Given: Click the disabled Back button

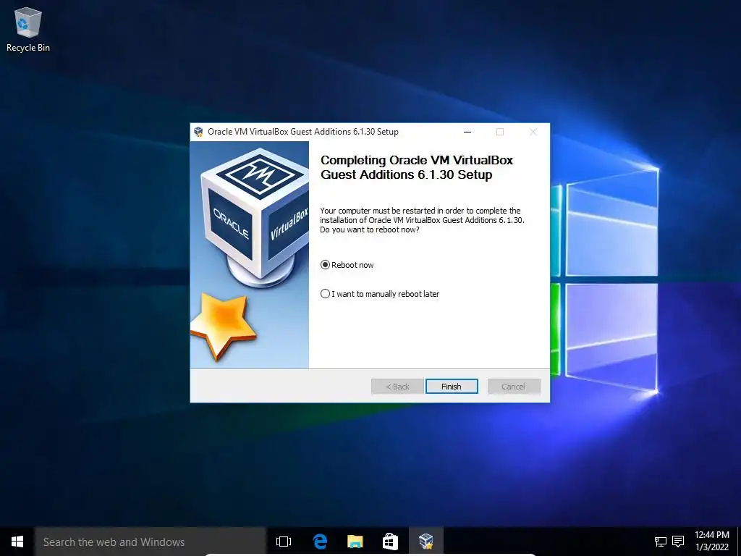Looking at the screenshot, I should (x=397, y=387).
